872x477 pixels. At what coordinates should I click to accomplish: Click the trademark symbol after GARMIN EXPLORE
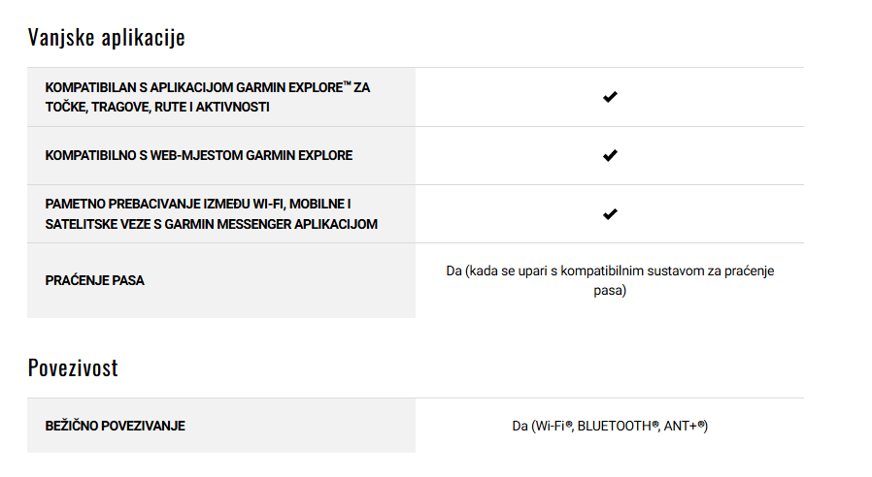347,83
